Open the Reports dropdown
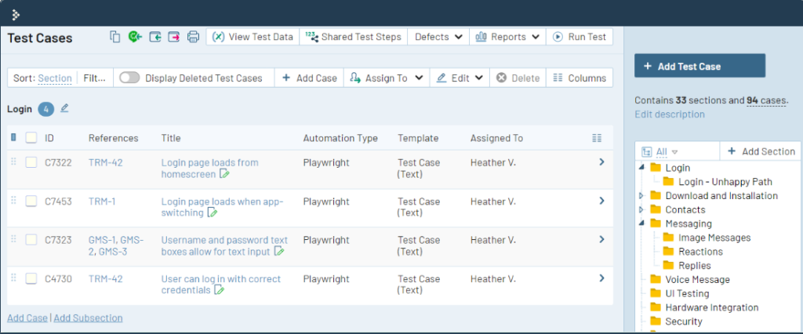Screen dimensions: 803x334 click(x=507, y=37)
